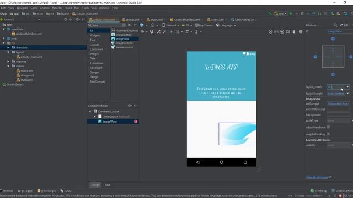Click the Zoom to Fit Screen icon

point(288,32)
